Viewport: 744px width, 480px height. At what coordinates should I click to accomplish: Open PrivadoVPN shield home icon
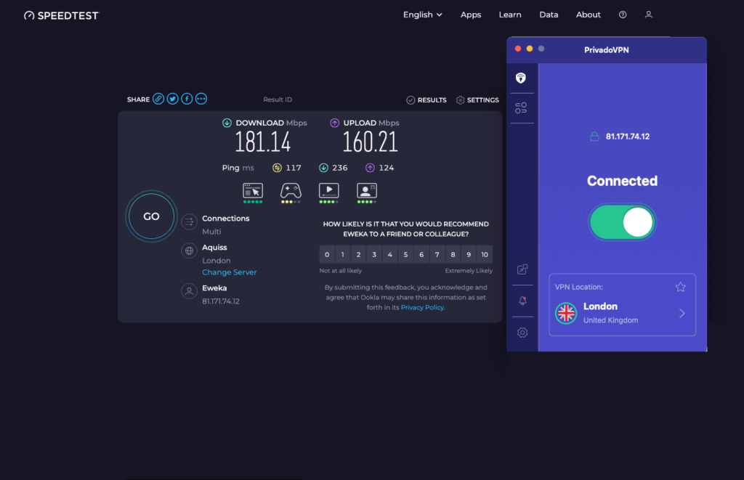pos(521,78)
